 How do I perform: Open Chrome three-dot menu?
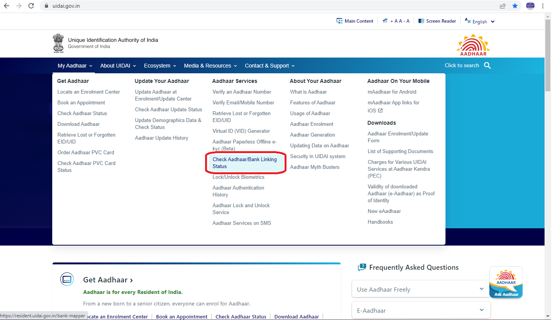[543, 6]
